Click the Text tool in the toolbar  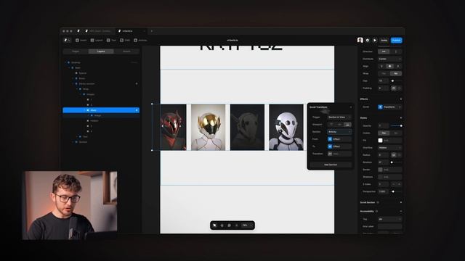point(111,40)
